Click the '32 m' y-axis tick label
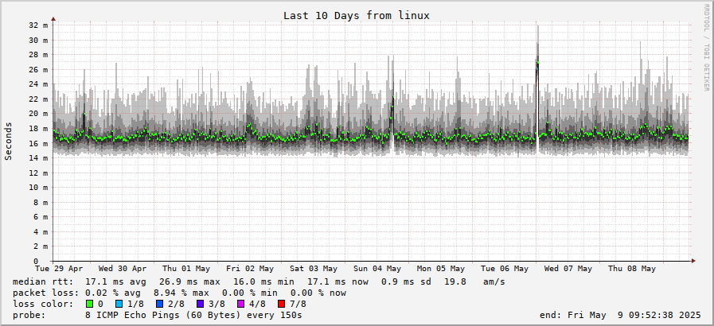The image size is (714, 326). tap(38, 25)
